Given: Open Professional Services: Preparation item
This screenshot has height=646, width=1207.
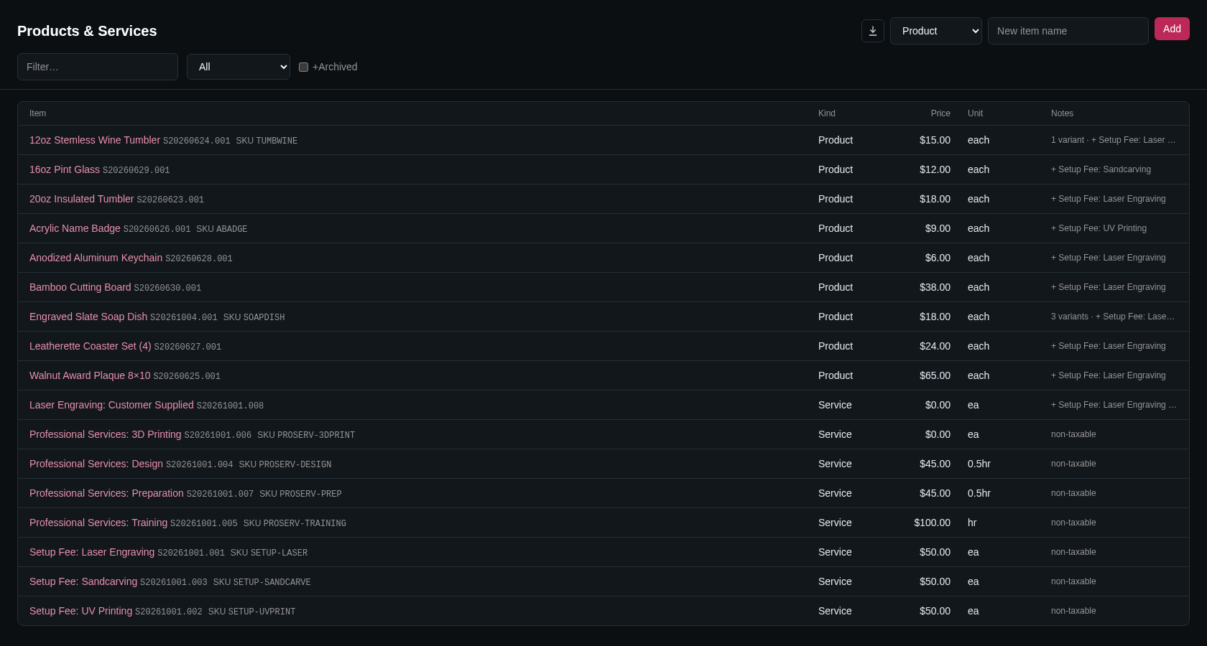Looking at the screenshot, I should [106, 493].
